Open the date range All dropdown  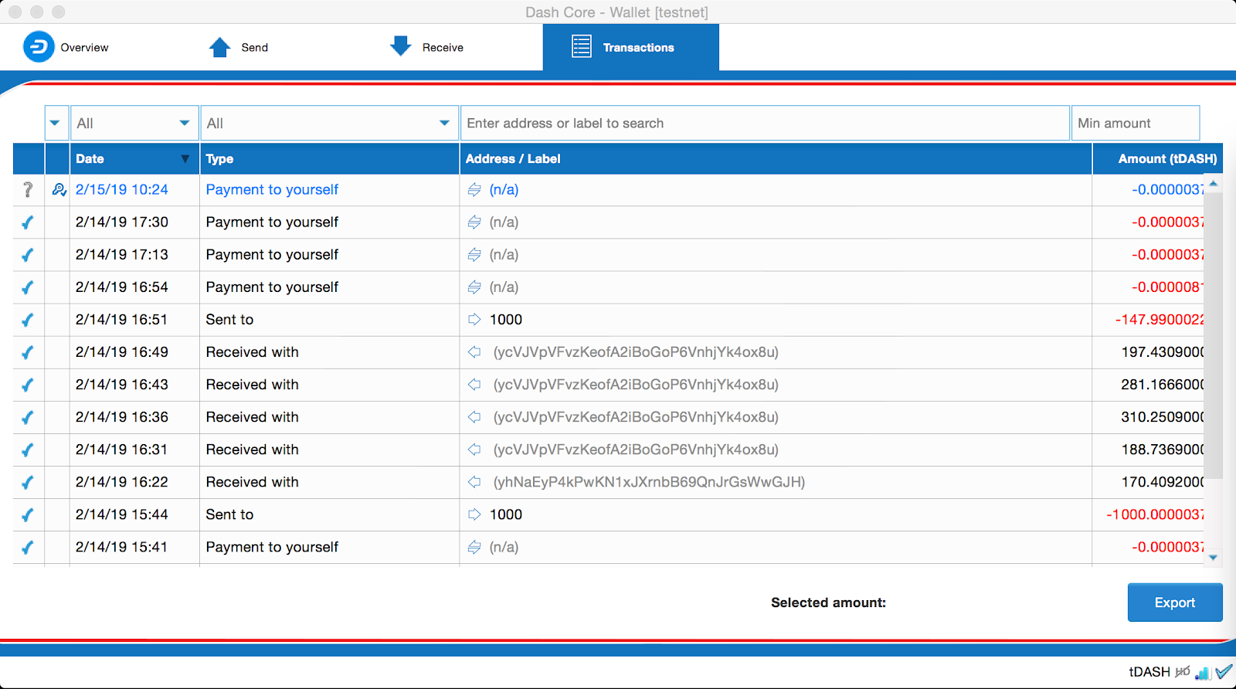pos(134,123)
